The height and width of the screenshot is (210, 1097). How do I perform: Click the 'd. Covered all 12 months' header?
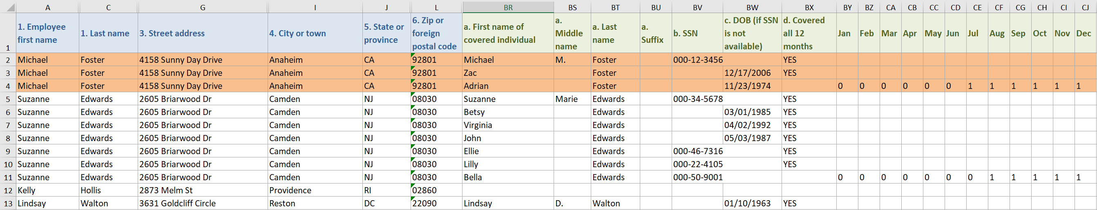click(x=809, y=33)
